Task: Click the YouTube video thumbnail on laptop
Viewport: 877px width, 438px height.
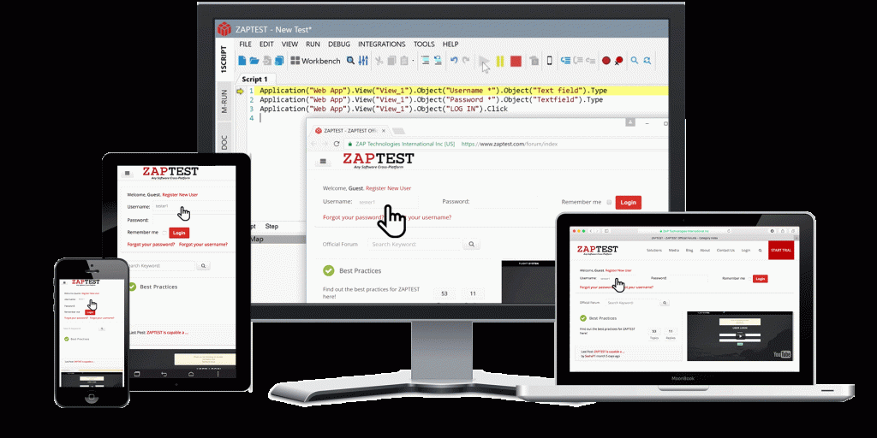Action: [x=740, y=336]
